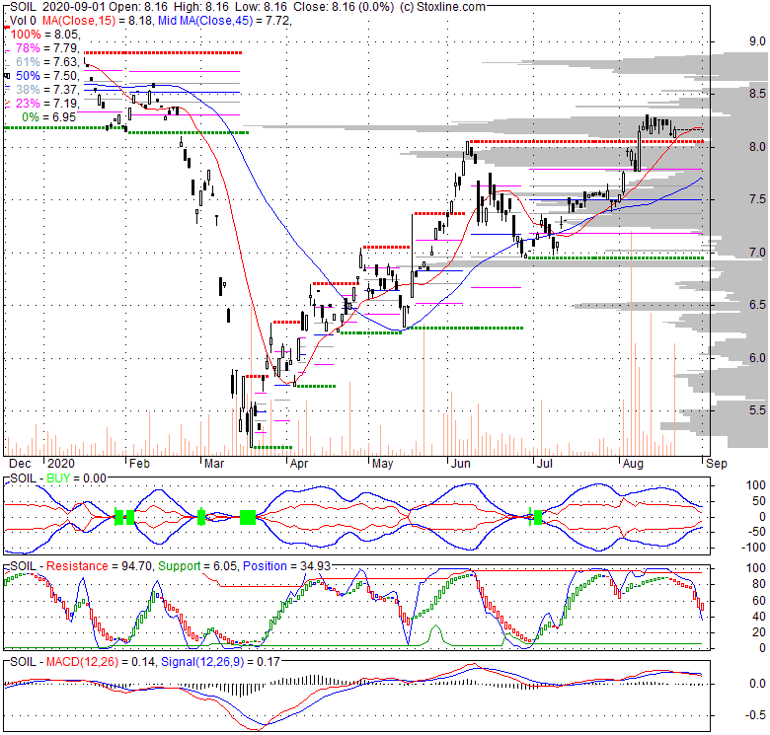
Task: Click the Feb label on time axis
Action: point(139,464)
